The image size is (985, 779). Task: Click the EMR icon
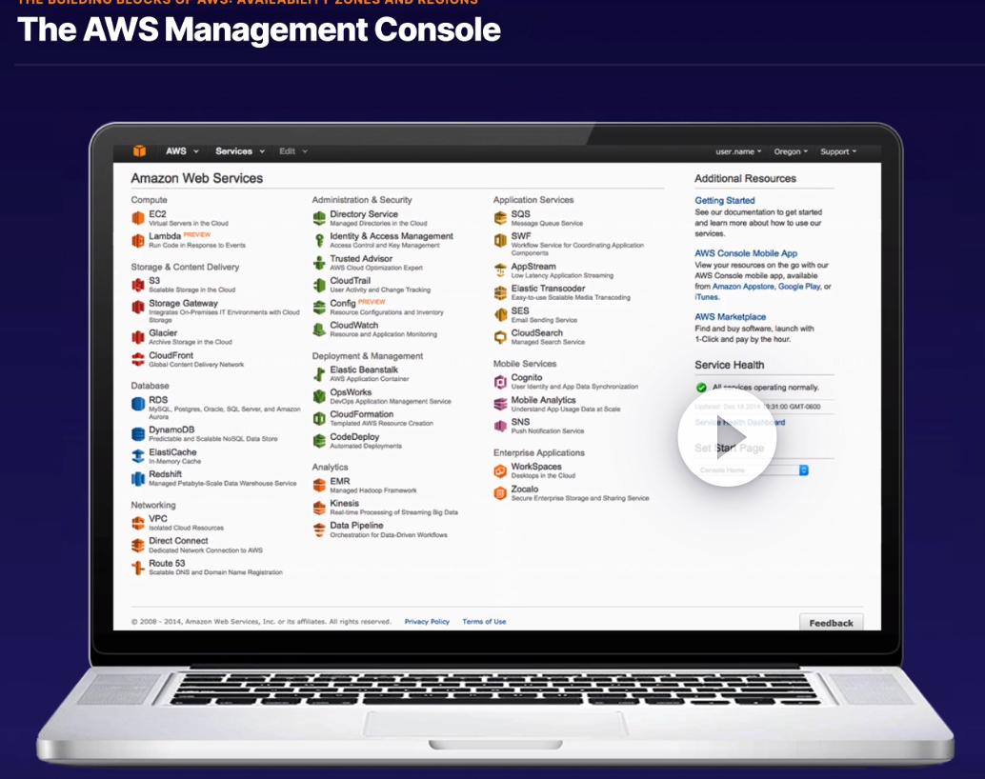click(x=319, y=486)
